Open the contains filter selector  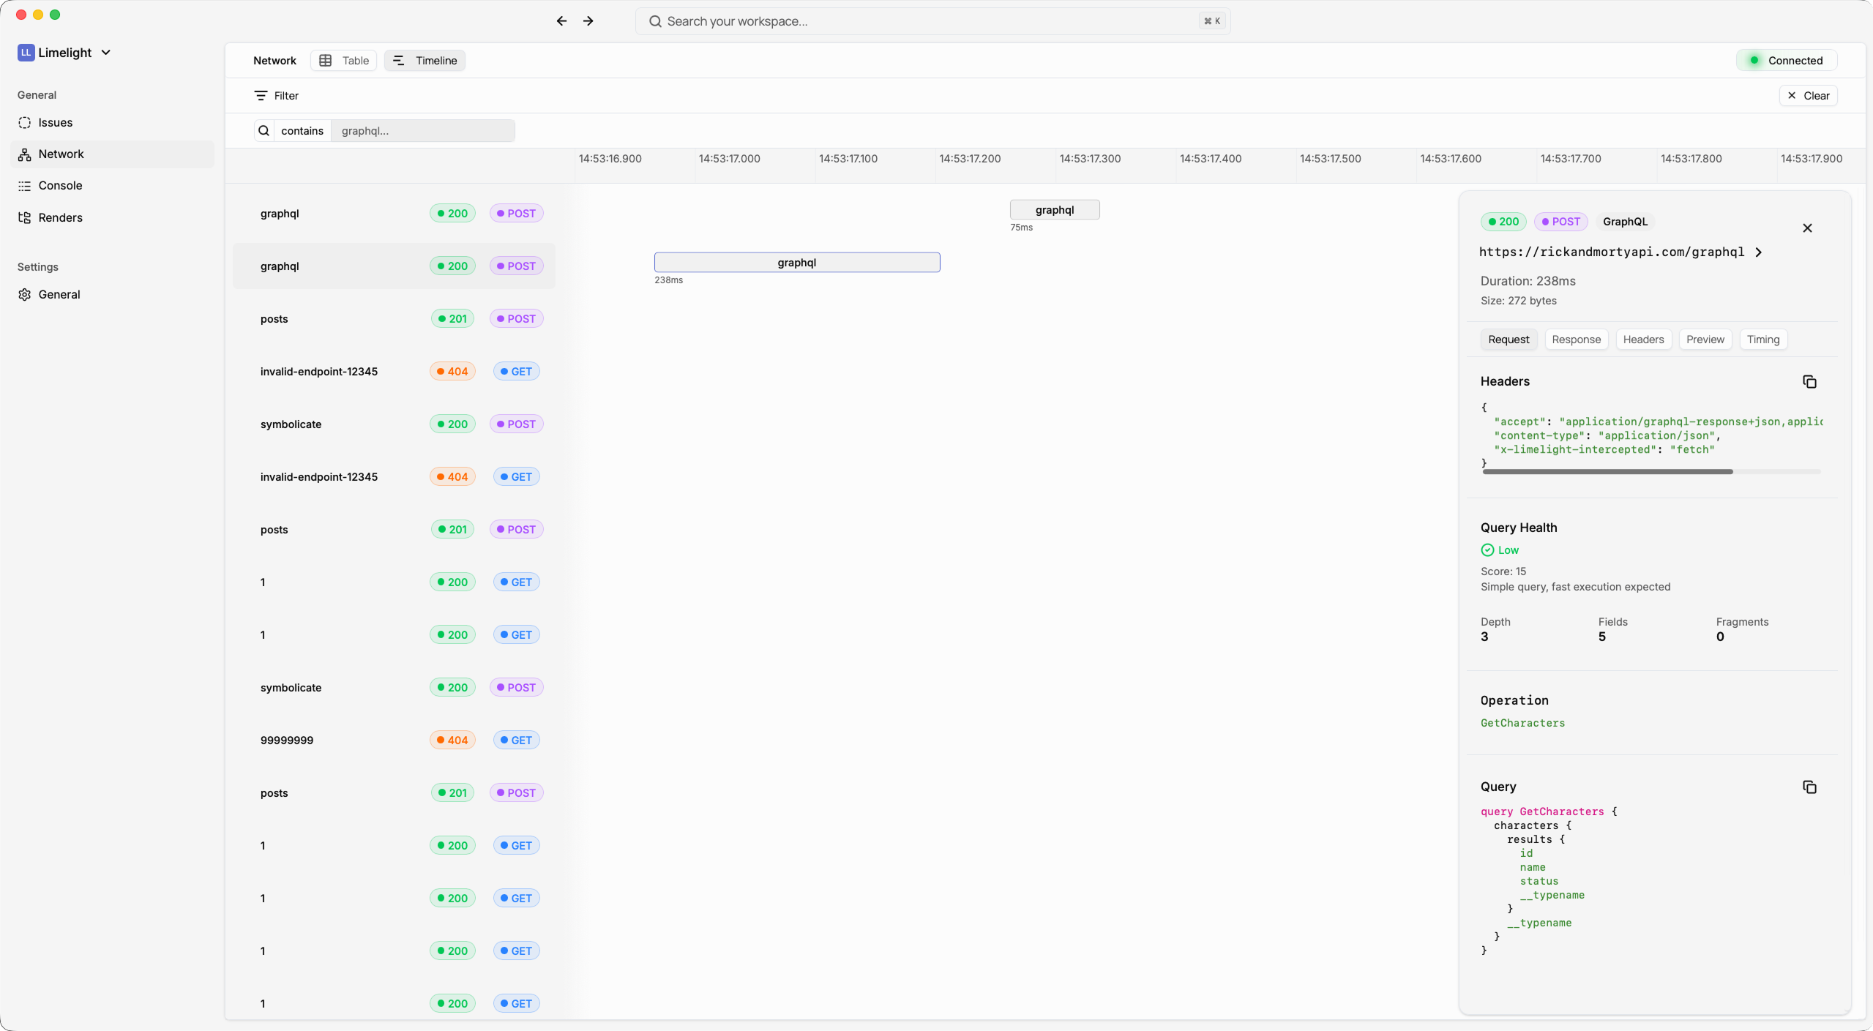tap(302, 130)
